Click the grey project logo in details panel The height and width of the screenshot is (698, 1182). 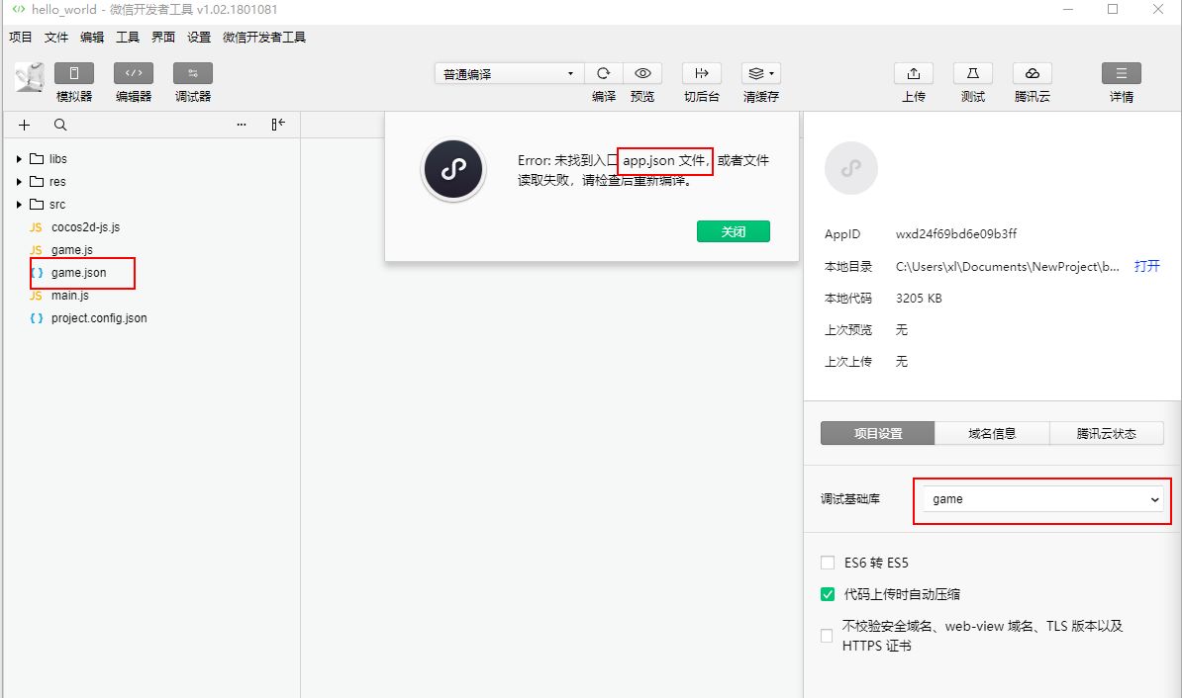851,168
